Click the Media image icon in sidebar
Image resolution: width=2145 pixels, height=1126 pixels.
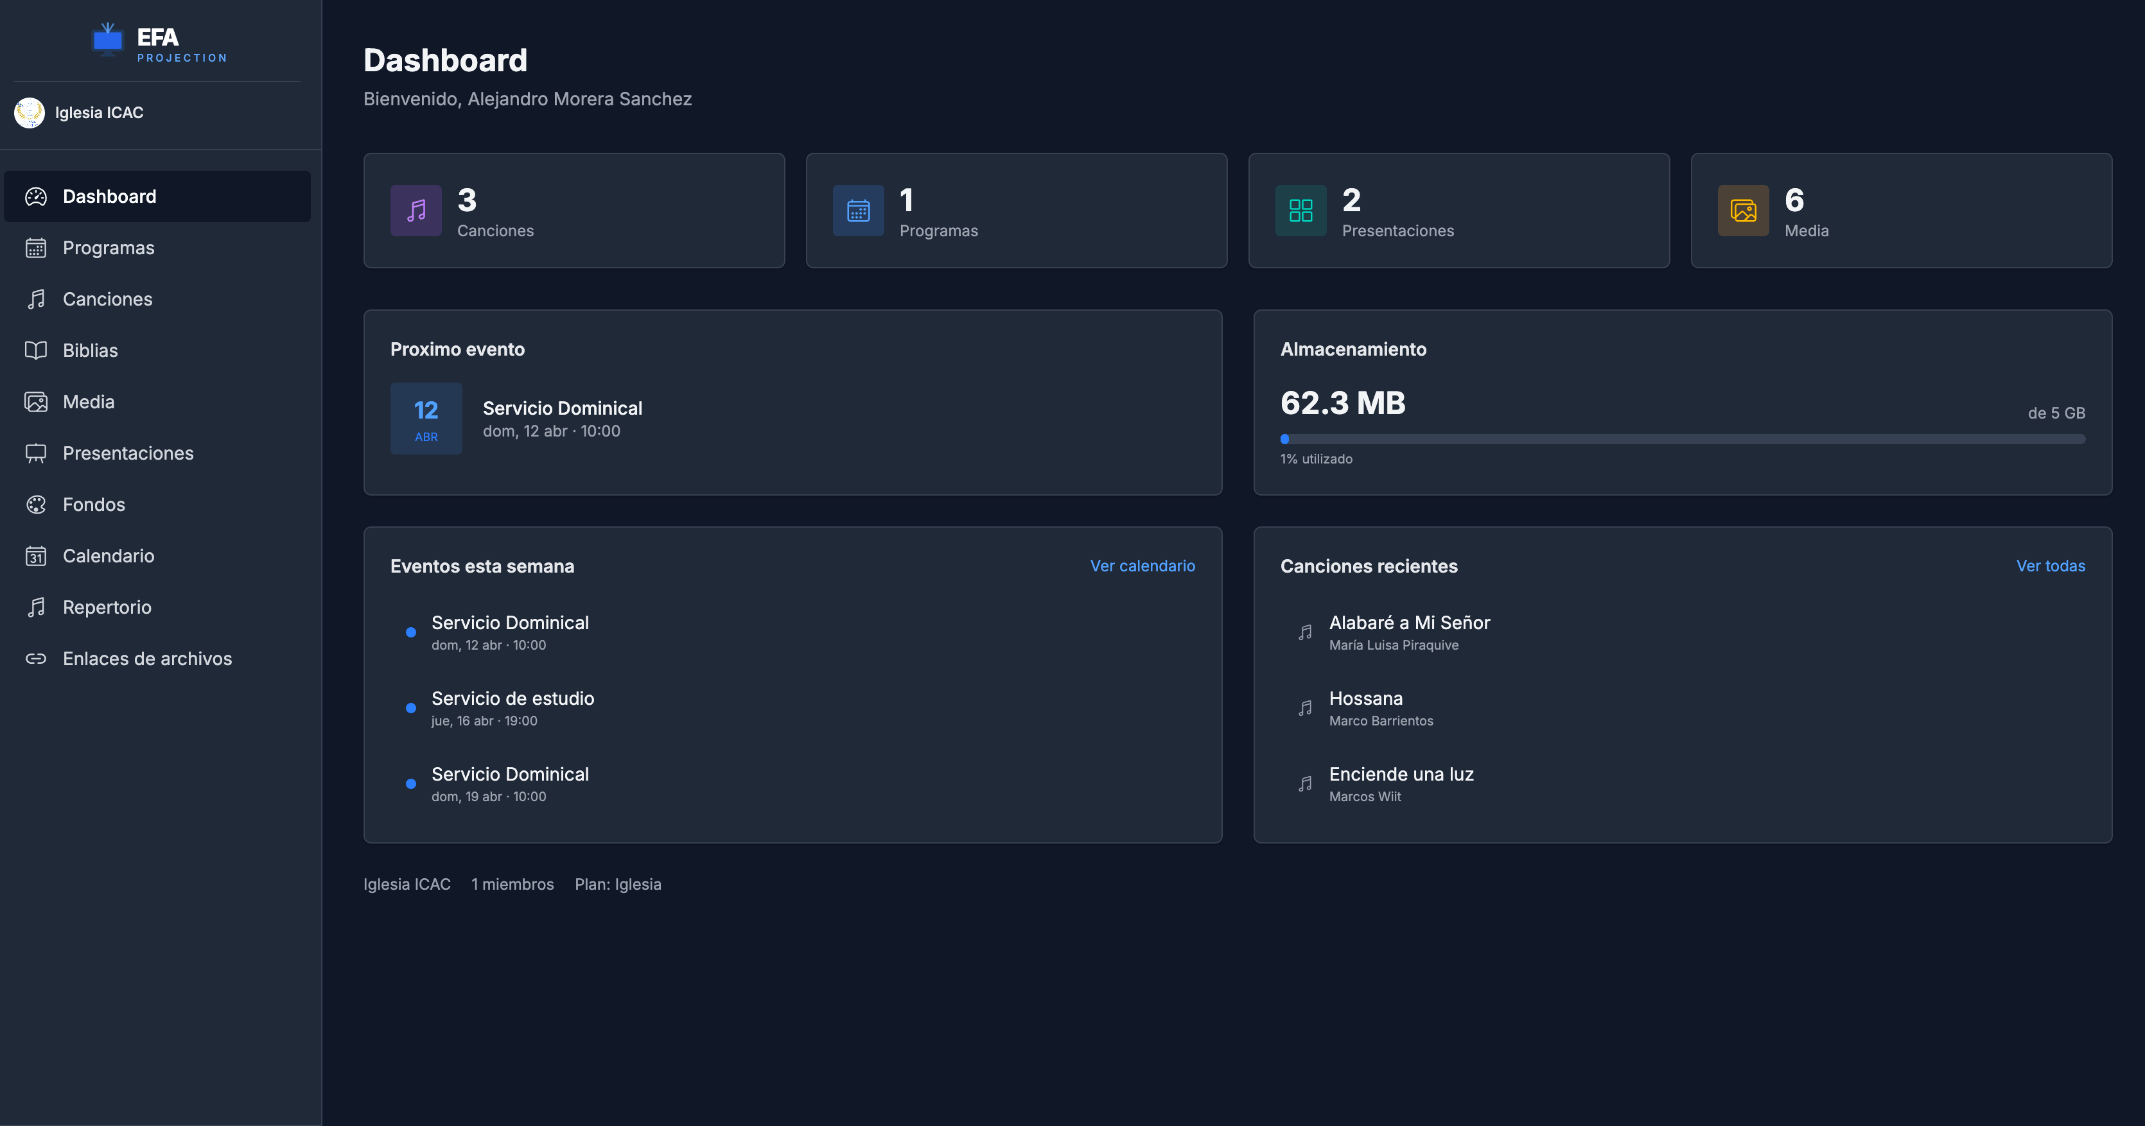coord(36,401)
